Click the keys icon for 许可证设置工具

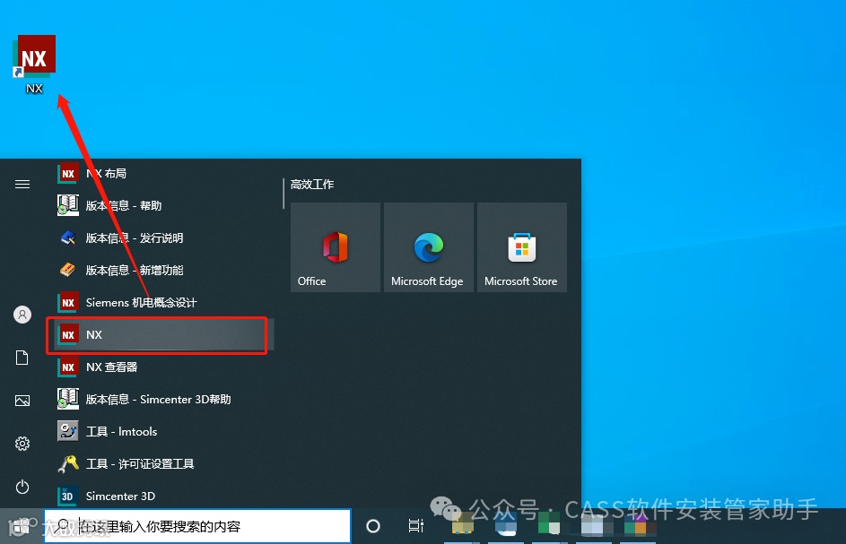pyautogui.click(x=68, y=463)
